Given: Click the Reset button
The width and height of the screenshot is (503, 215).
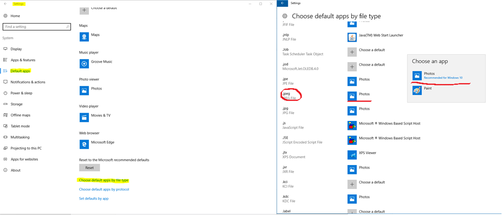Looking at the screenshot, I should coord(89,167).
